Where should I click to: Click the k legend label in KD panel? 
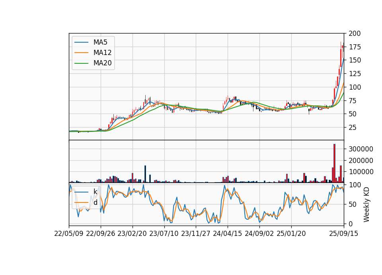95,192
